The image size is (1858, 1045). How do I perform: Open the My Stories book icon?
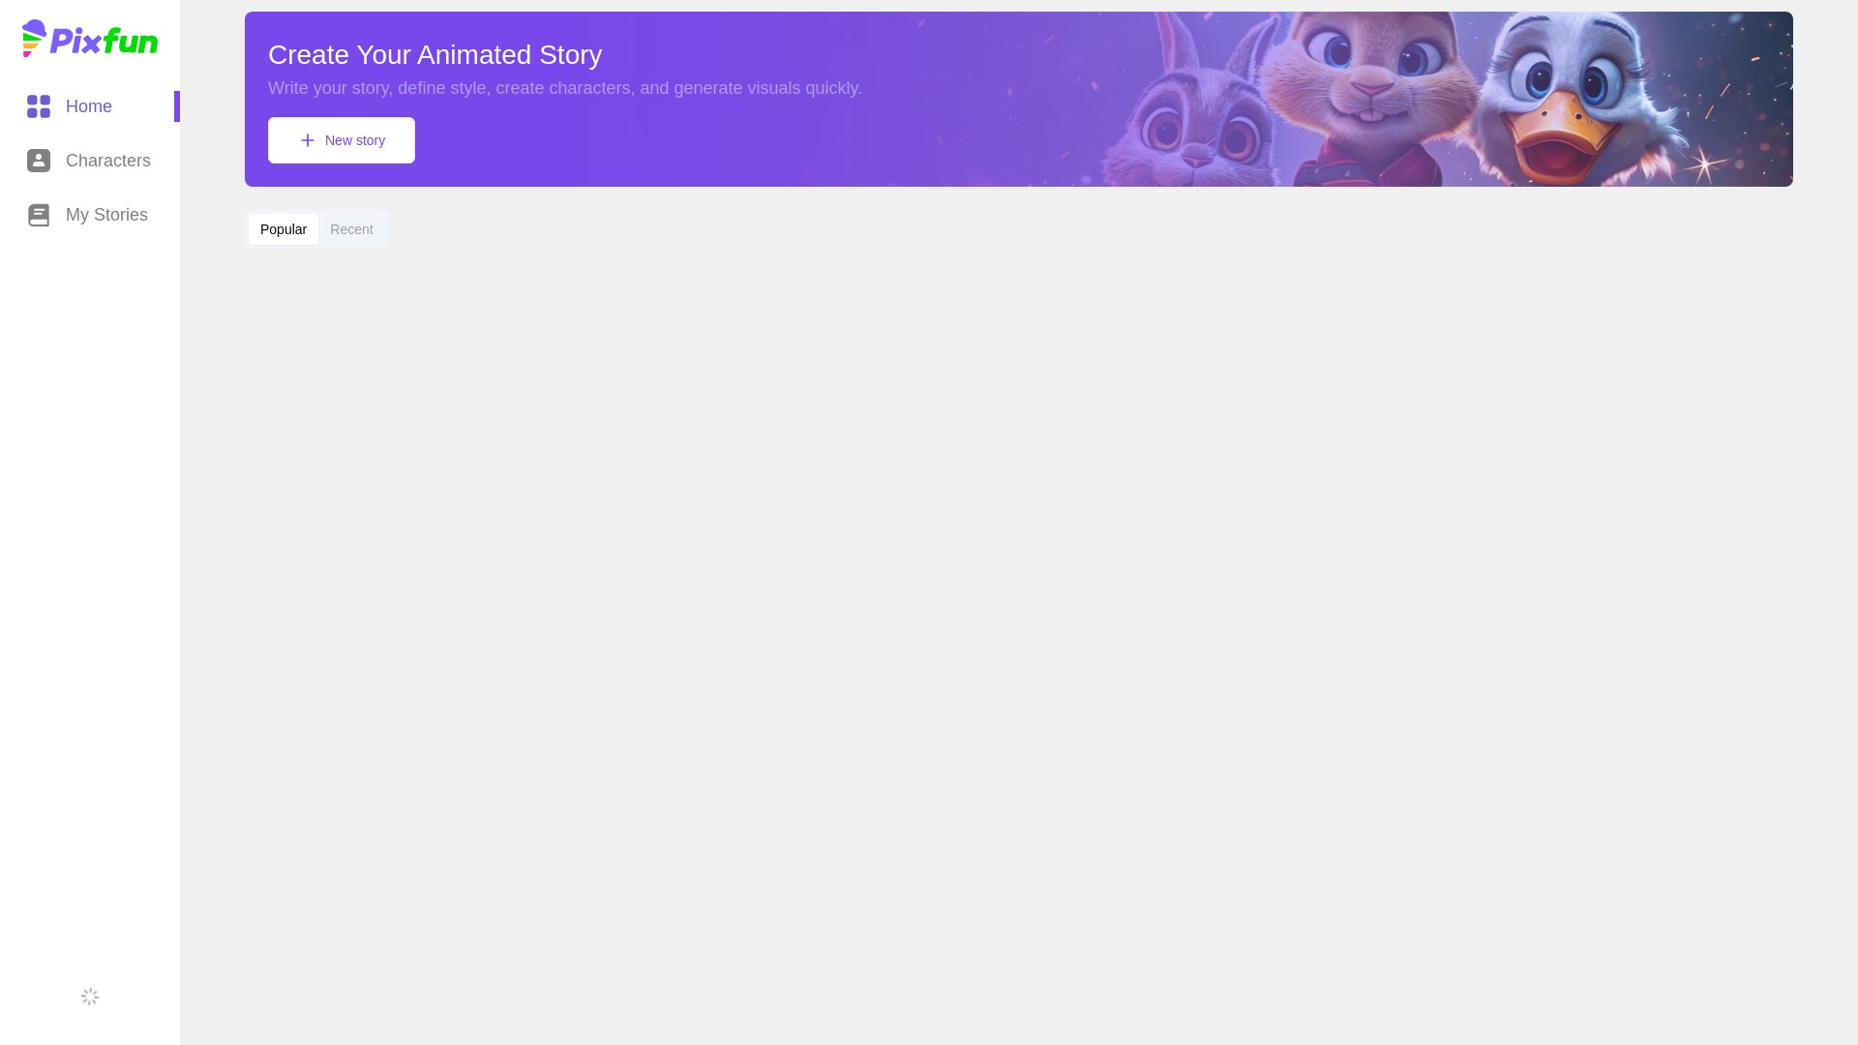(x=39, y=215)
